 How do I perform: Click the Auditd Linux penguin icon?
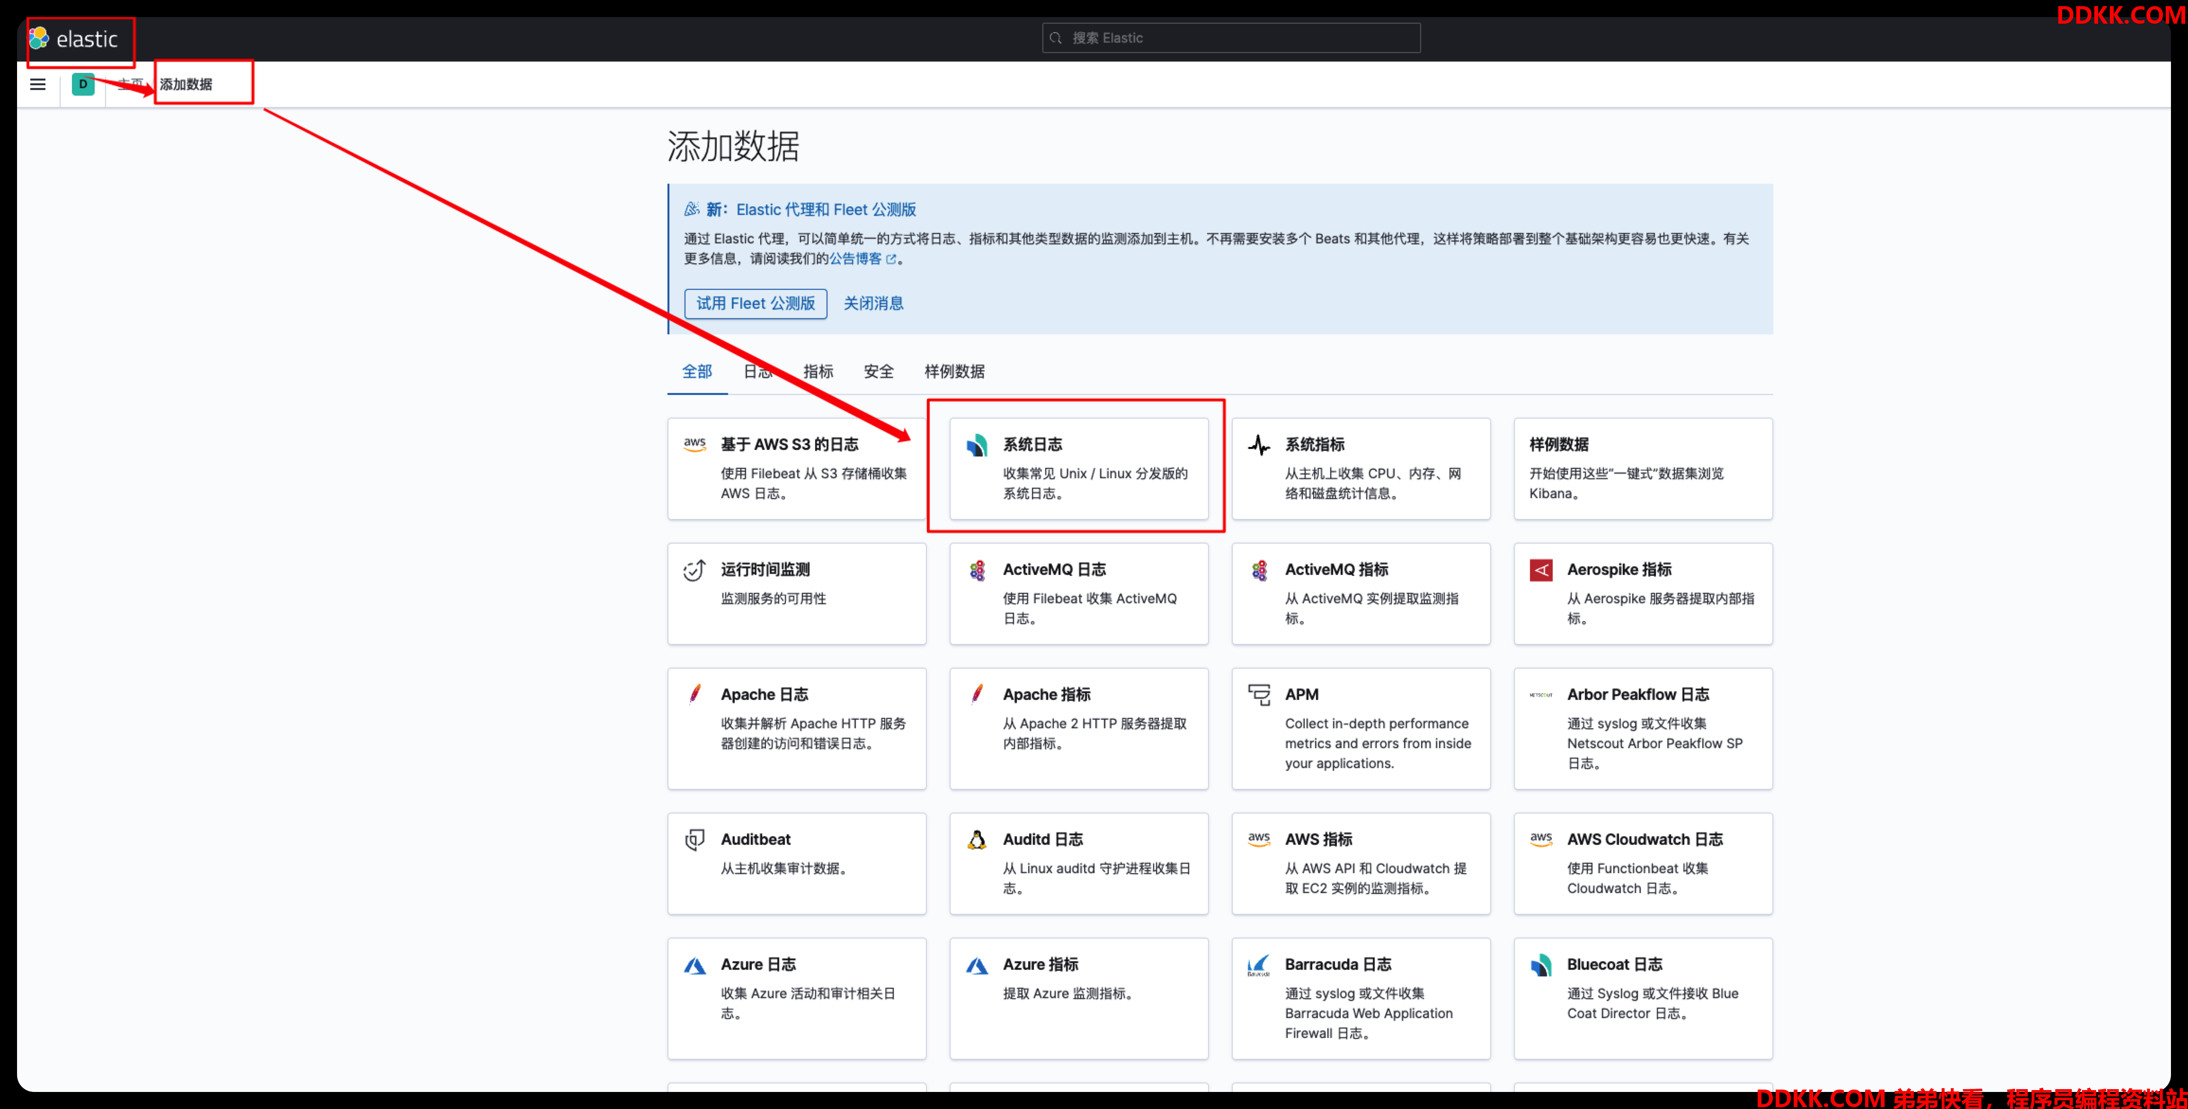tap(977, 840)
